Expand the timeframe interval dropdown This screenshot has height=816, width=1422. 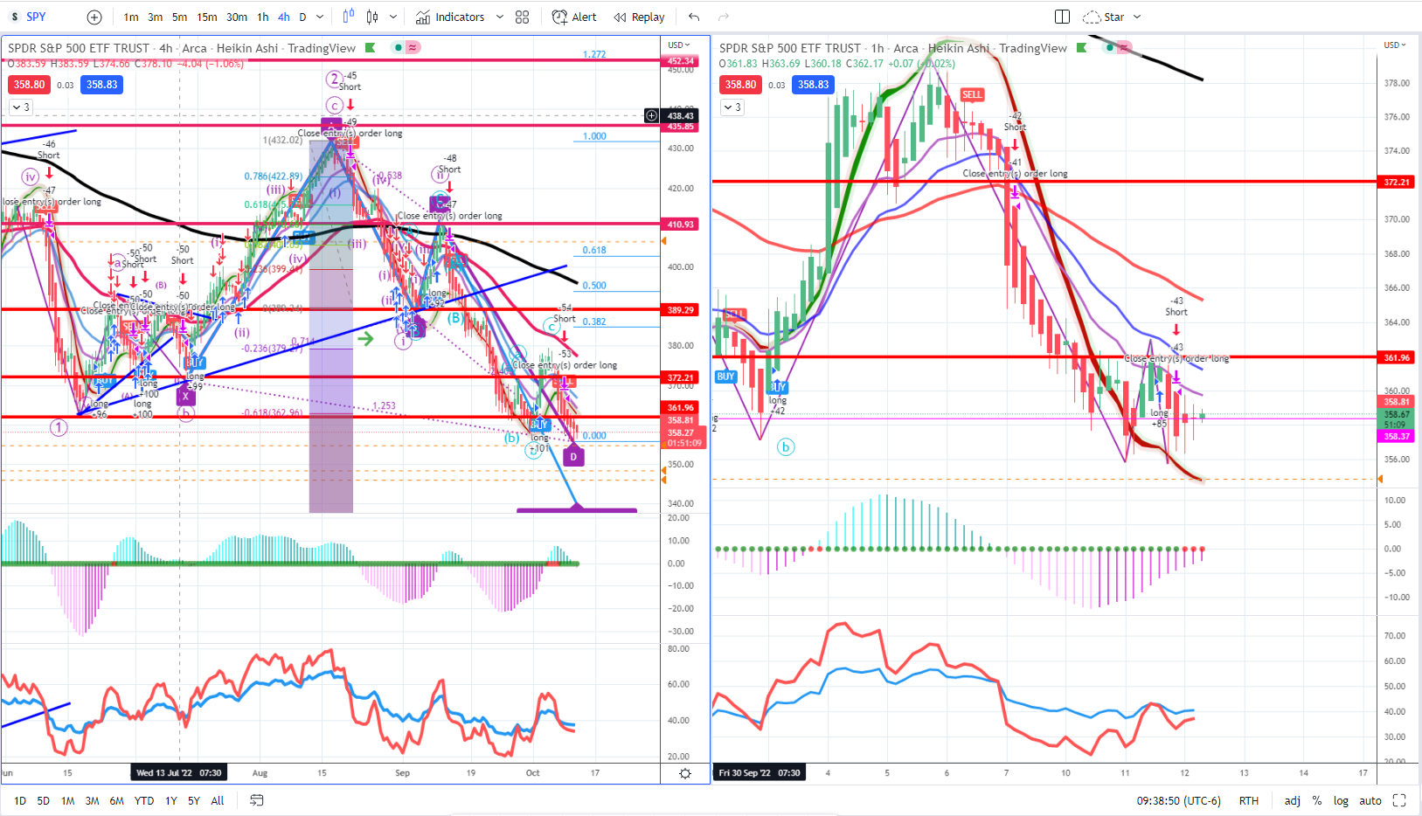[320, 17]
